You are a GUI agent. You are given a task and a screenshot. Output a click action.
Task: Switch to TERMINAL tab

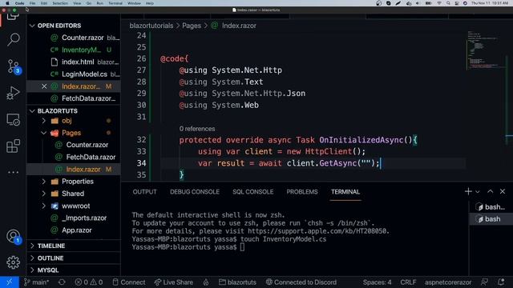345,192
